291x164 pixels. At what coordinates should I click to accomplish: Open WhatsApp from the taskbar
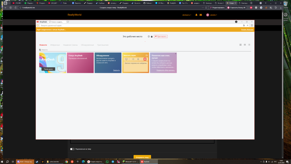[x=107, y=162]
